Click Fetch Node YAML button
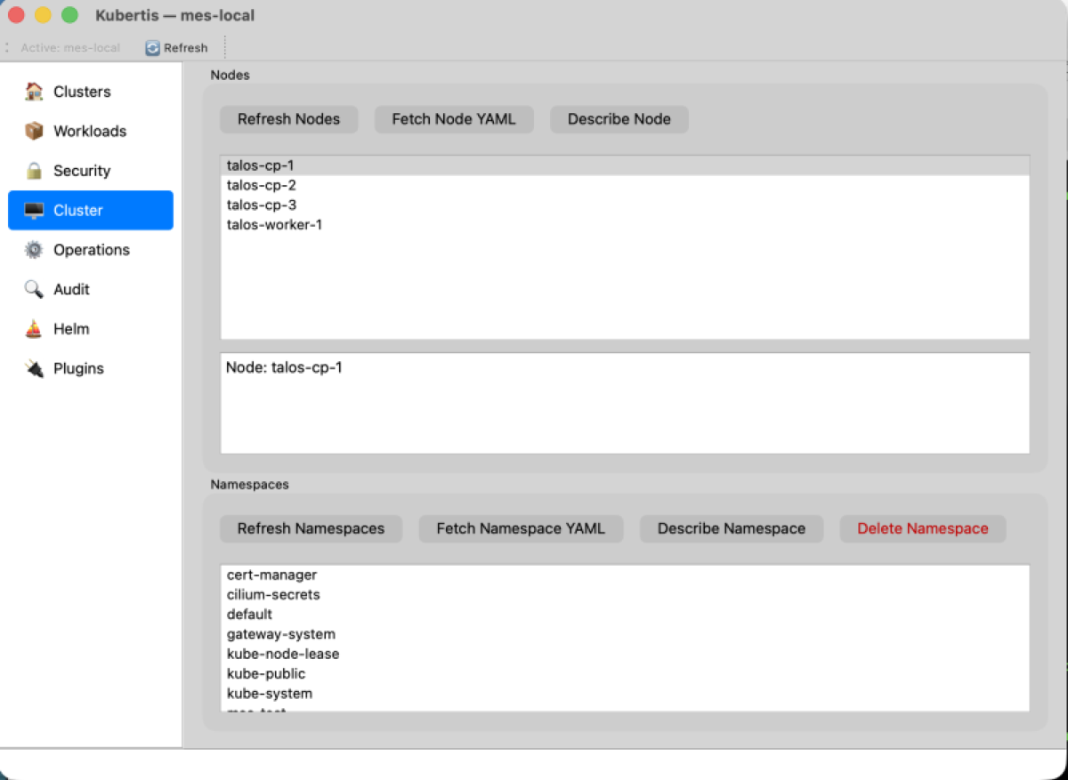This screenshot has height=780, width=1068. pos(454,119)
